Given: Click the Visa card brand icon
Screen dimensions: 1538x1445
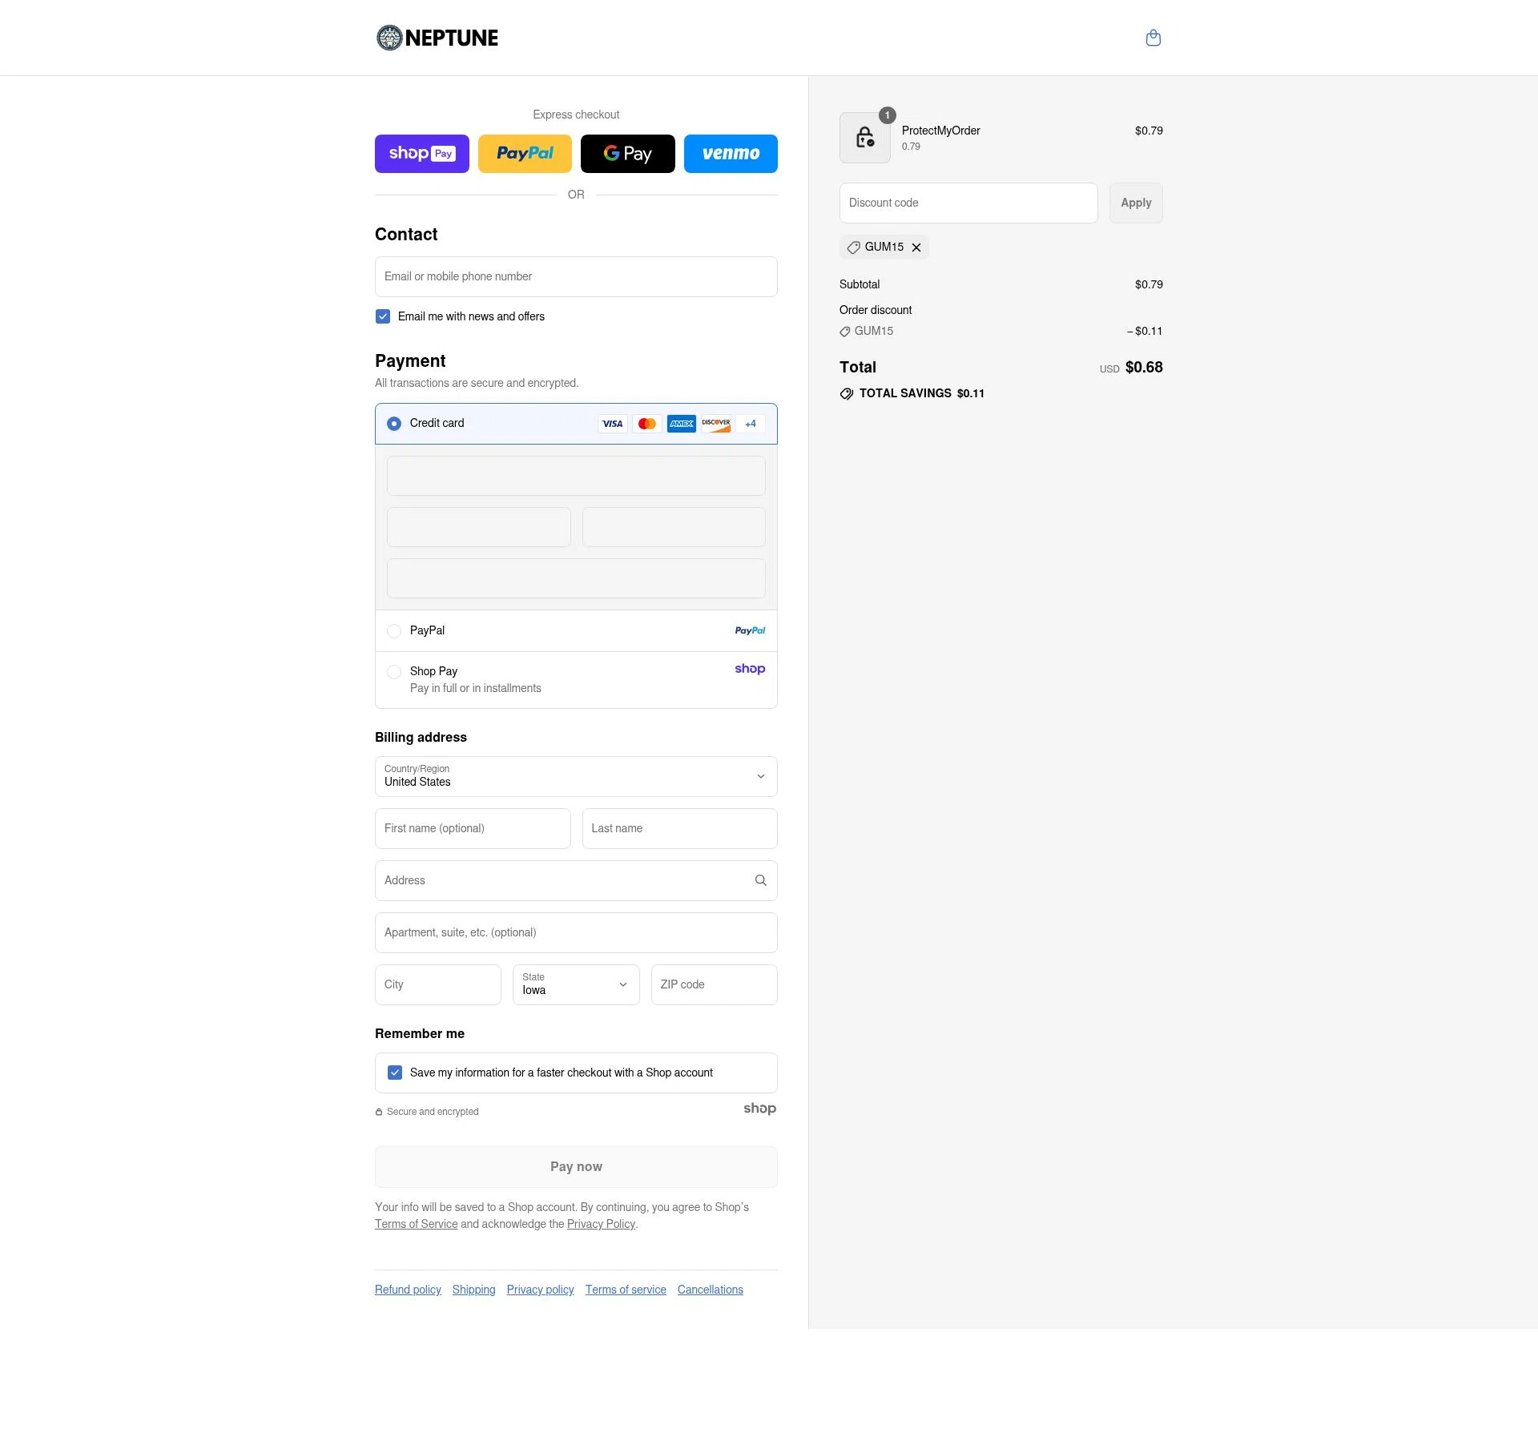Looking at the screenshot, I should pos(613,424).
